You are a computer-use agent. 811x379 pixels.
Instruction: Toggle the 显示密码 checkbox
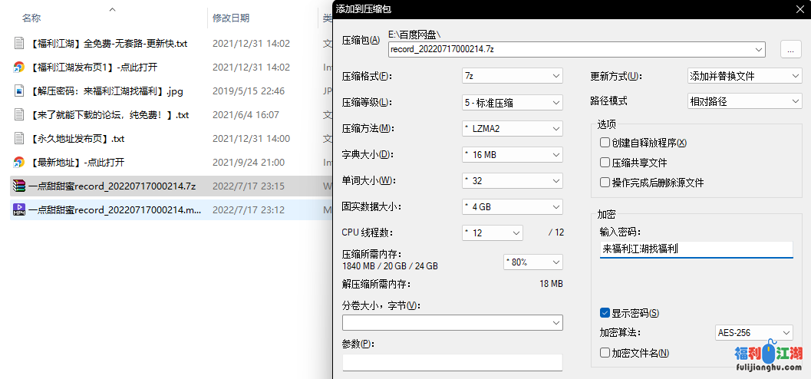[x=605, y=313]
